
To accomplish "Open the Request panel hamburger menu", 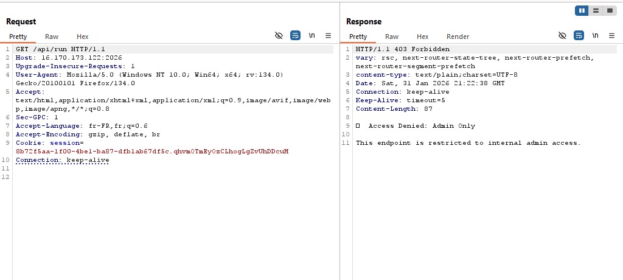I will pos(328,35).
